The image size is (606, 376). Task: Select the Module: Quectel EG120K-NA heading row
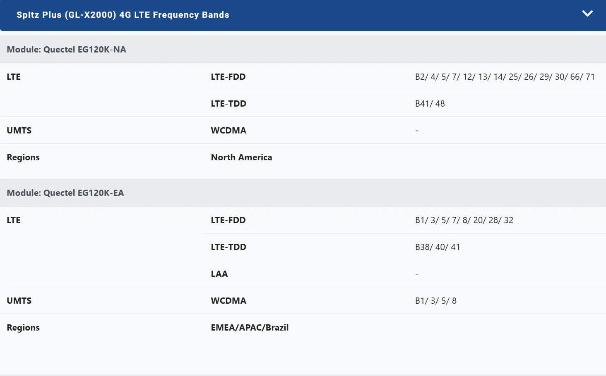(67, 50)
